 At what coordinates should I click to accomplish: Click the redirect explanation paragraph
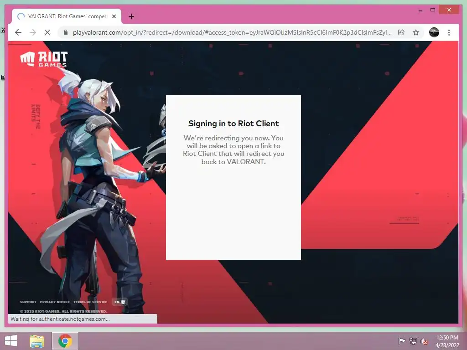click(233, 149)
